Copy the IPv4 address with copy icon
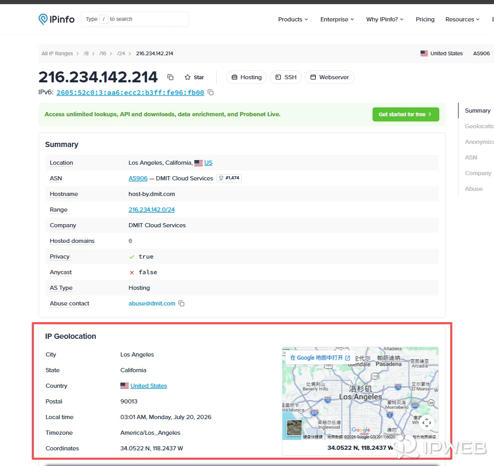 170,77
